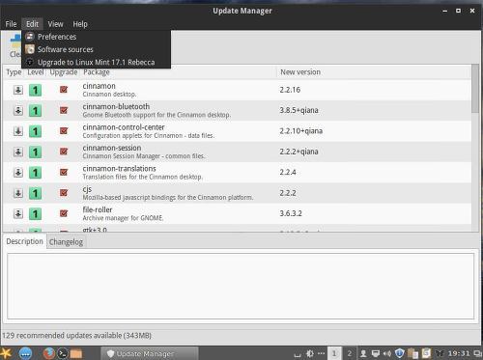
Task: Open the Help menu
Action: 80,24
